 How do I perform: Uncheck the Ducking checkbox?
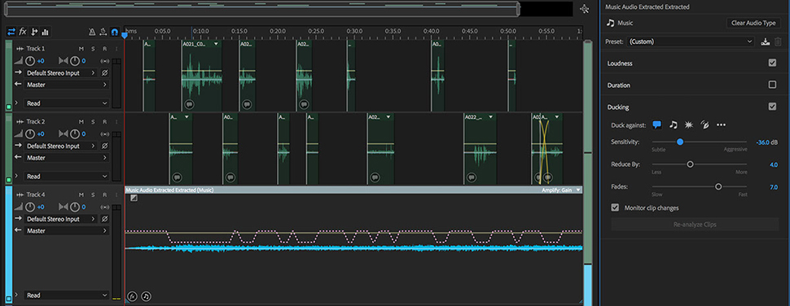point(772,107)
